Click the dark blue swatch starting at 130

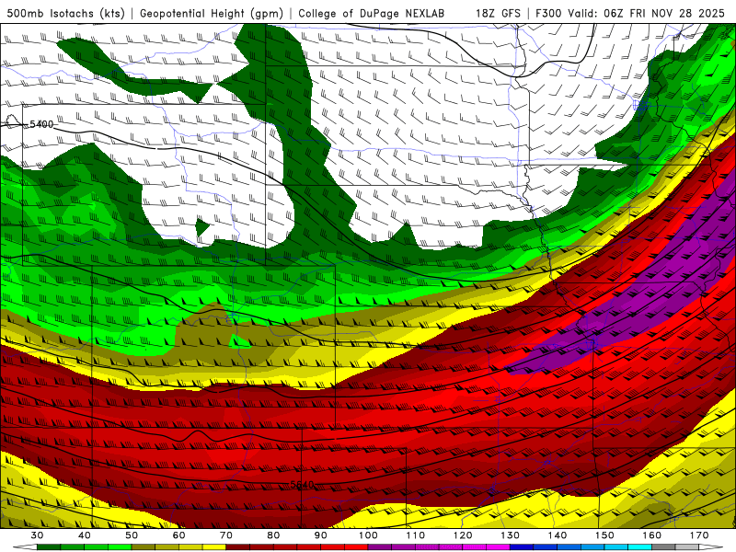click(x=522, y=547)
